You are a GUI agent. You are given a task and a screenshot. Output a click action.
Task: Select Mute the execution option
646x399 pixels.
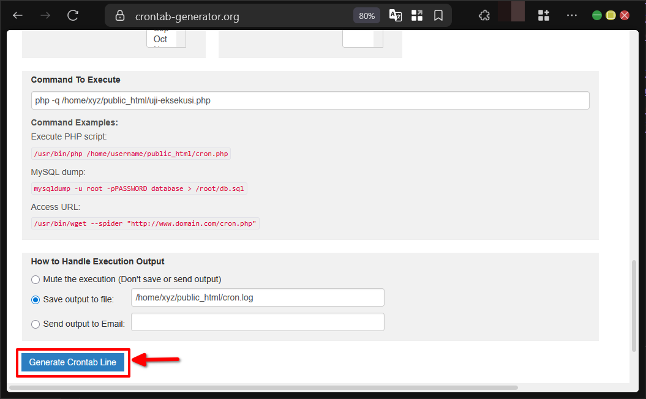(36, 280)
